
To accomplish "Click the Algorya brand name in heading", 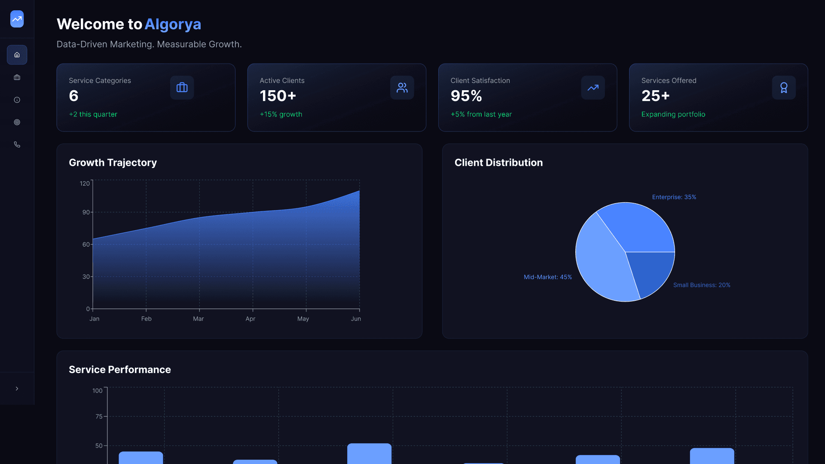I will click(173, 24).
